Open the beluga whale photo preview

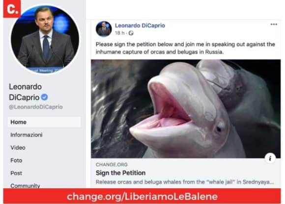click(186, 109)
